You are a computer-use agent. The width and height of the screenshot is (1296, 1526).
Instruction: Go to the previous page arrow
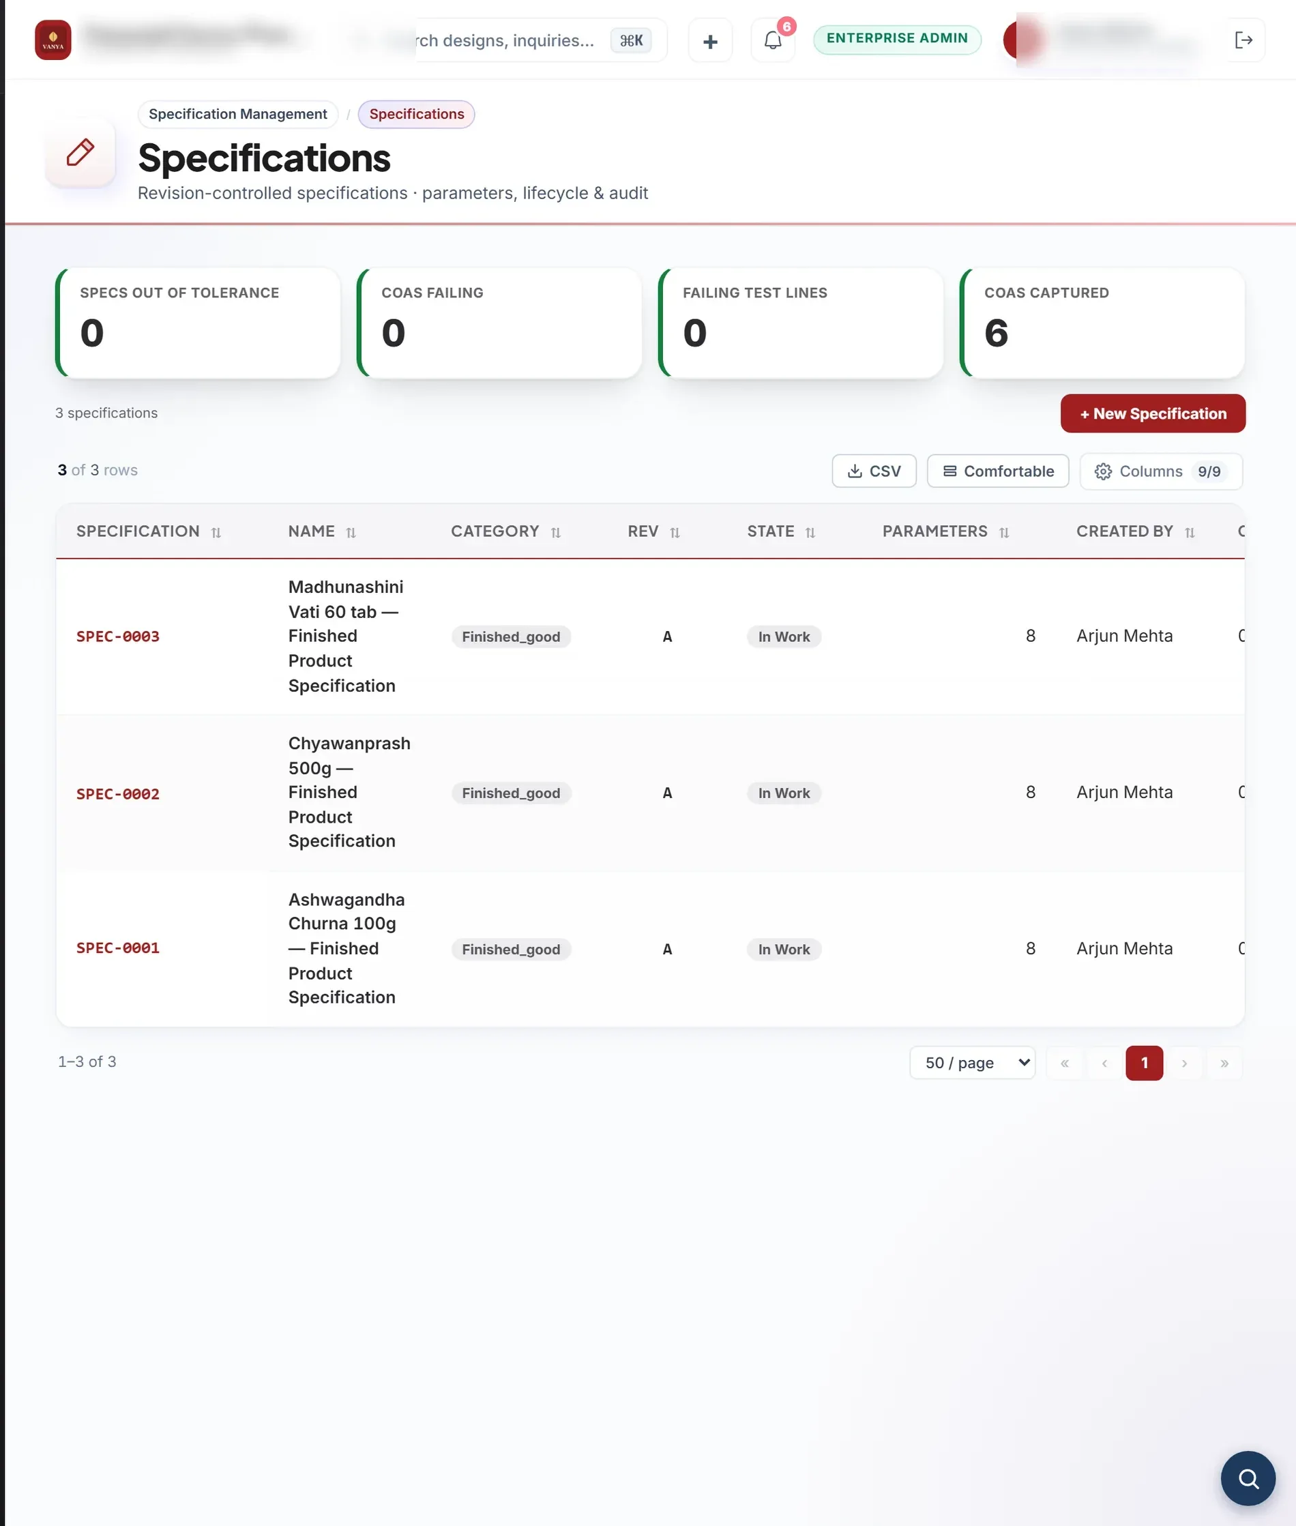click(1104, 1062)
